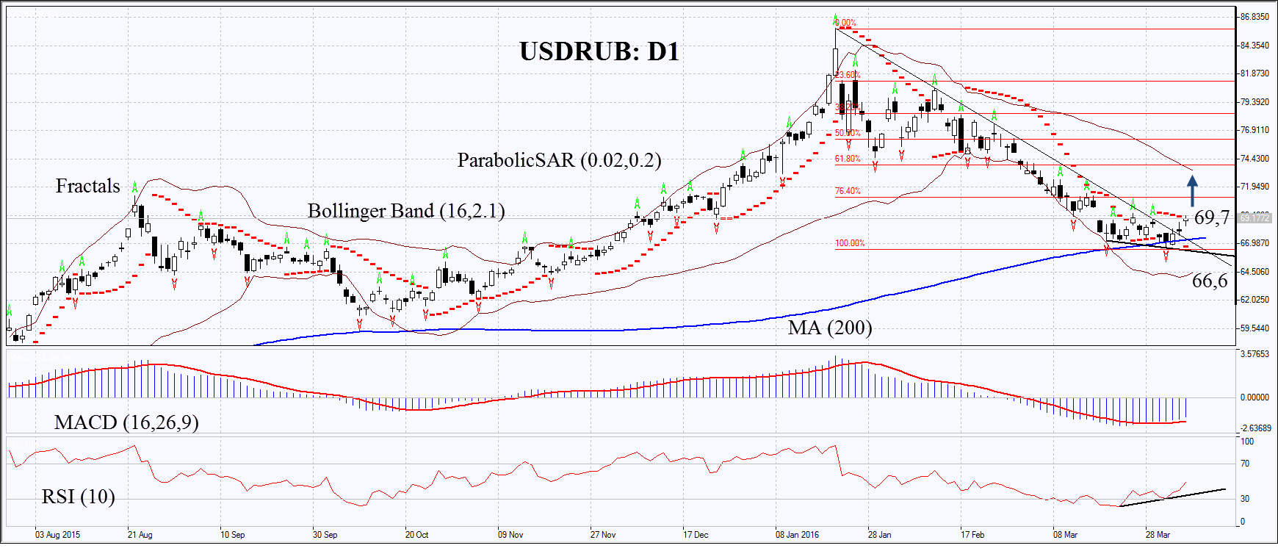This screenshot has height=551, width=1278.
Task: Select the 21 Aug date label
Action: pos(140,535)
